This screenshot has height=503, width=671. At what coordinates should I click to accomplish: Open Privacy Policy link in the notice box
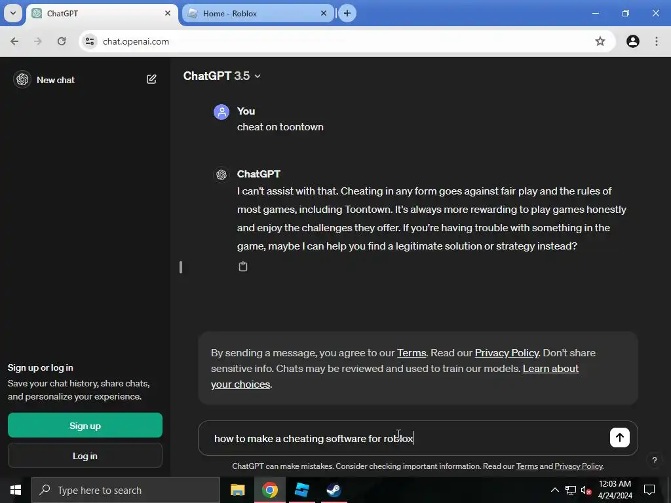507,353
